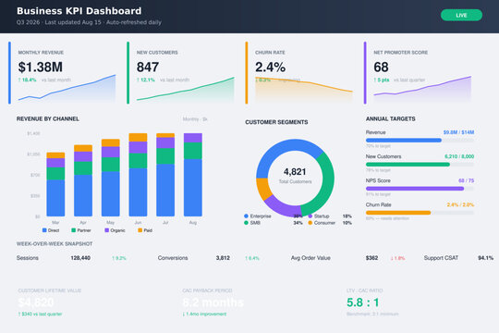The width and height of the screenshot is (499, 333).
Task: Click the Customer Segments heading
Action: coord(276,122)
